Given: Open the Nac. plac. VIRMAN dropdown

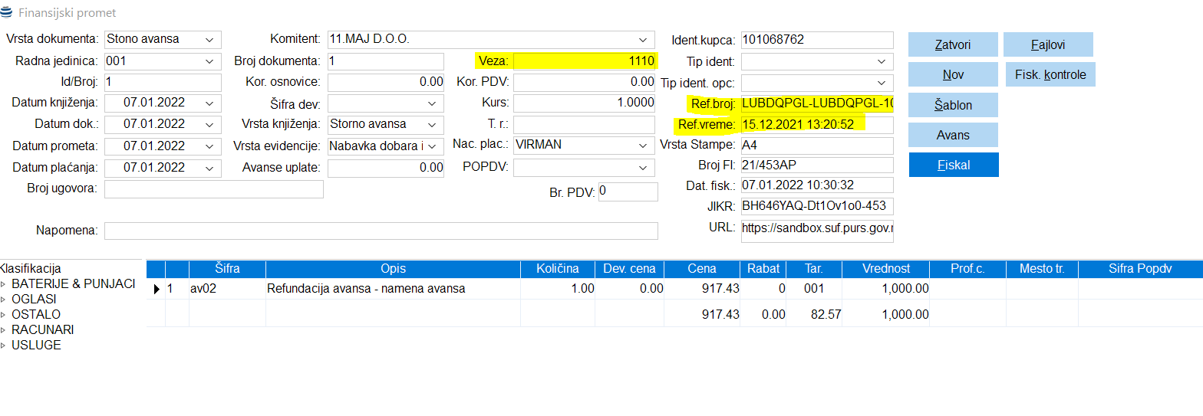Looking at the screenshot, I should 642,145.
